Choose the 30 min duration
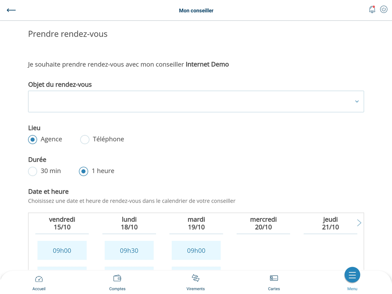Screen dimensions: 392x294 point(33,171)
